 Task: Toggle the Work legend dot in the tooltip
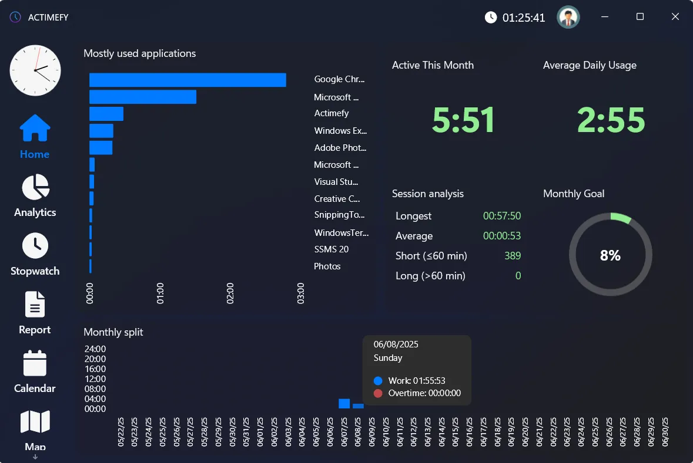[379, 380]
